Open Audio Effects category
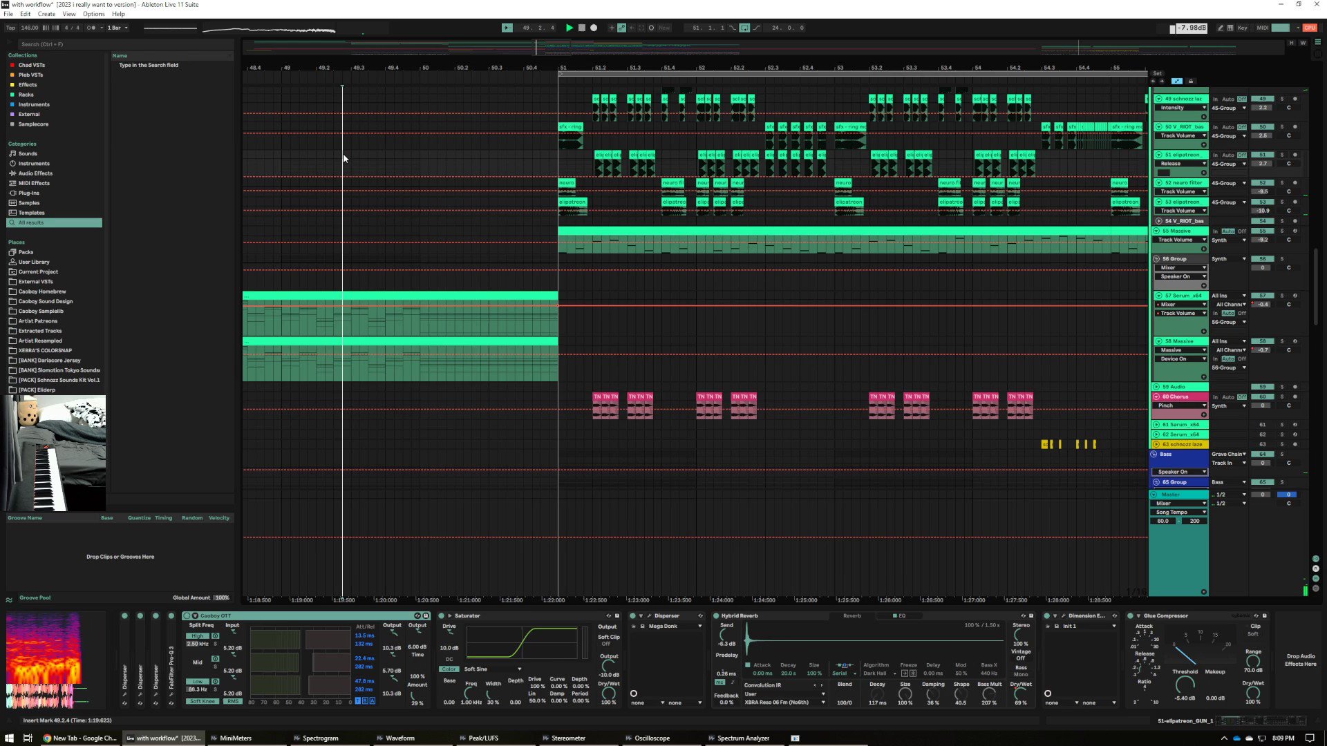1327x746 pixels. tap(35, 173)
